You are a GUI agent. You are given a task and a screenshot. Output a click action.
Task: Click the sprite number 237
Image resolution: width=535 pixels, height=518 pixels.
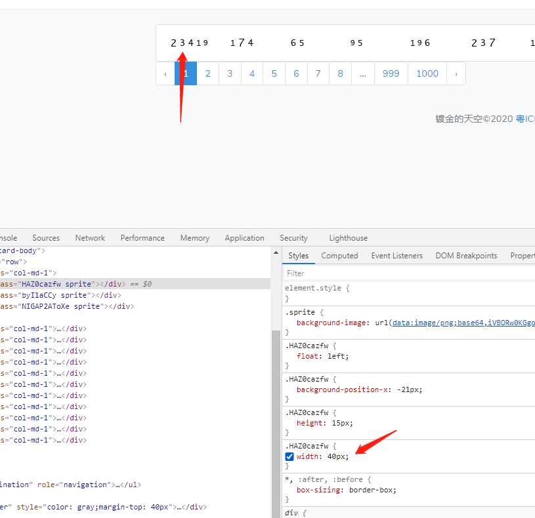(483, 43)
